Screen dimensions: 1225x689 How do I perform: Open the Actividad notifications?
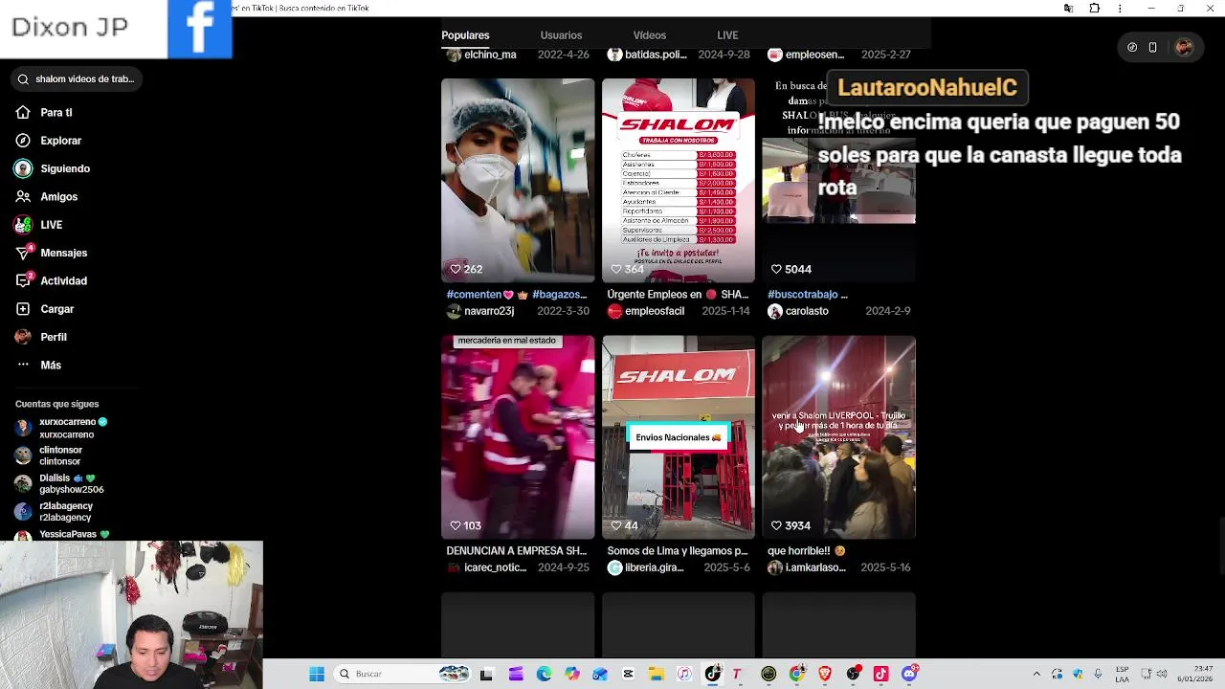coord(52,281)
